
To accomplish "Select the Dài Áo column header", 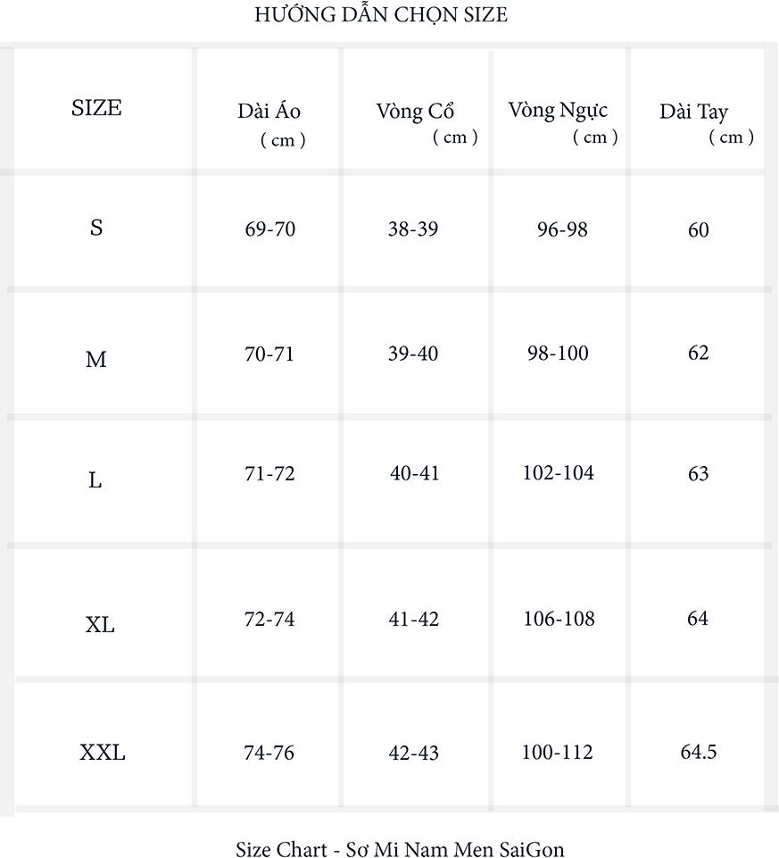I will click(x=269, y=112).
